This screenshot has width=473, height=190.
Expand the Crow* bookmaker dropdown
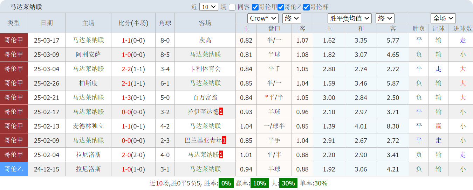coord(263,19)
